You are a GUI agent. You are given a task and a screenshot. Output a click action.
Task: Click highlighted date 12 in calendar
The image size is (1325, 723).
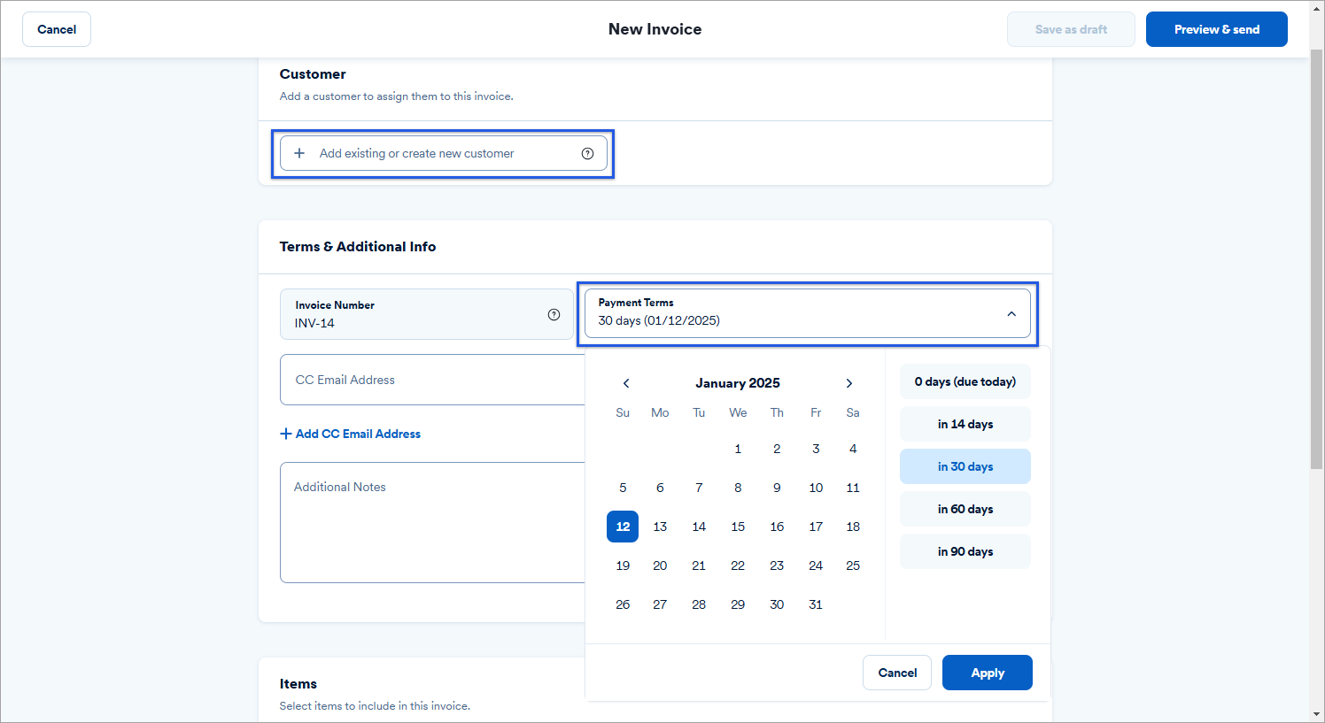click(623, 527)
